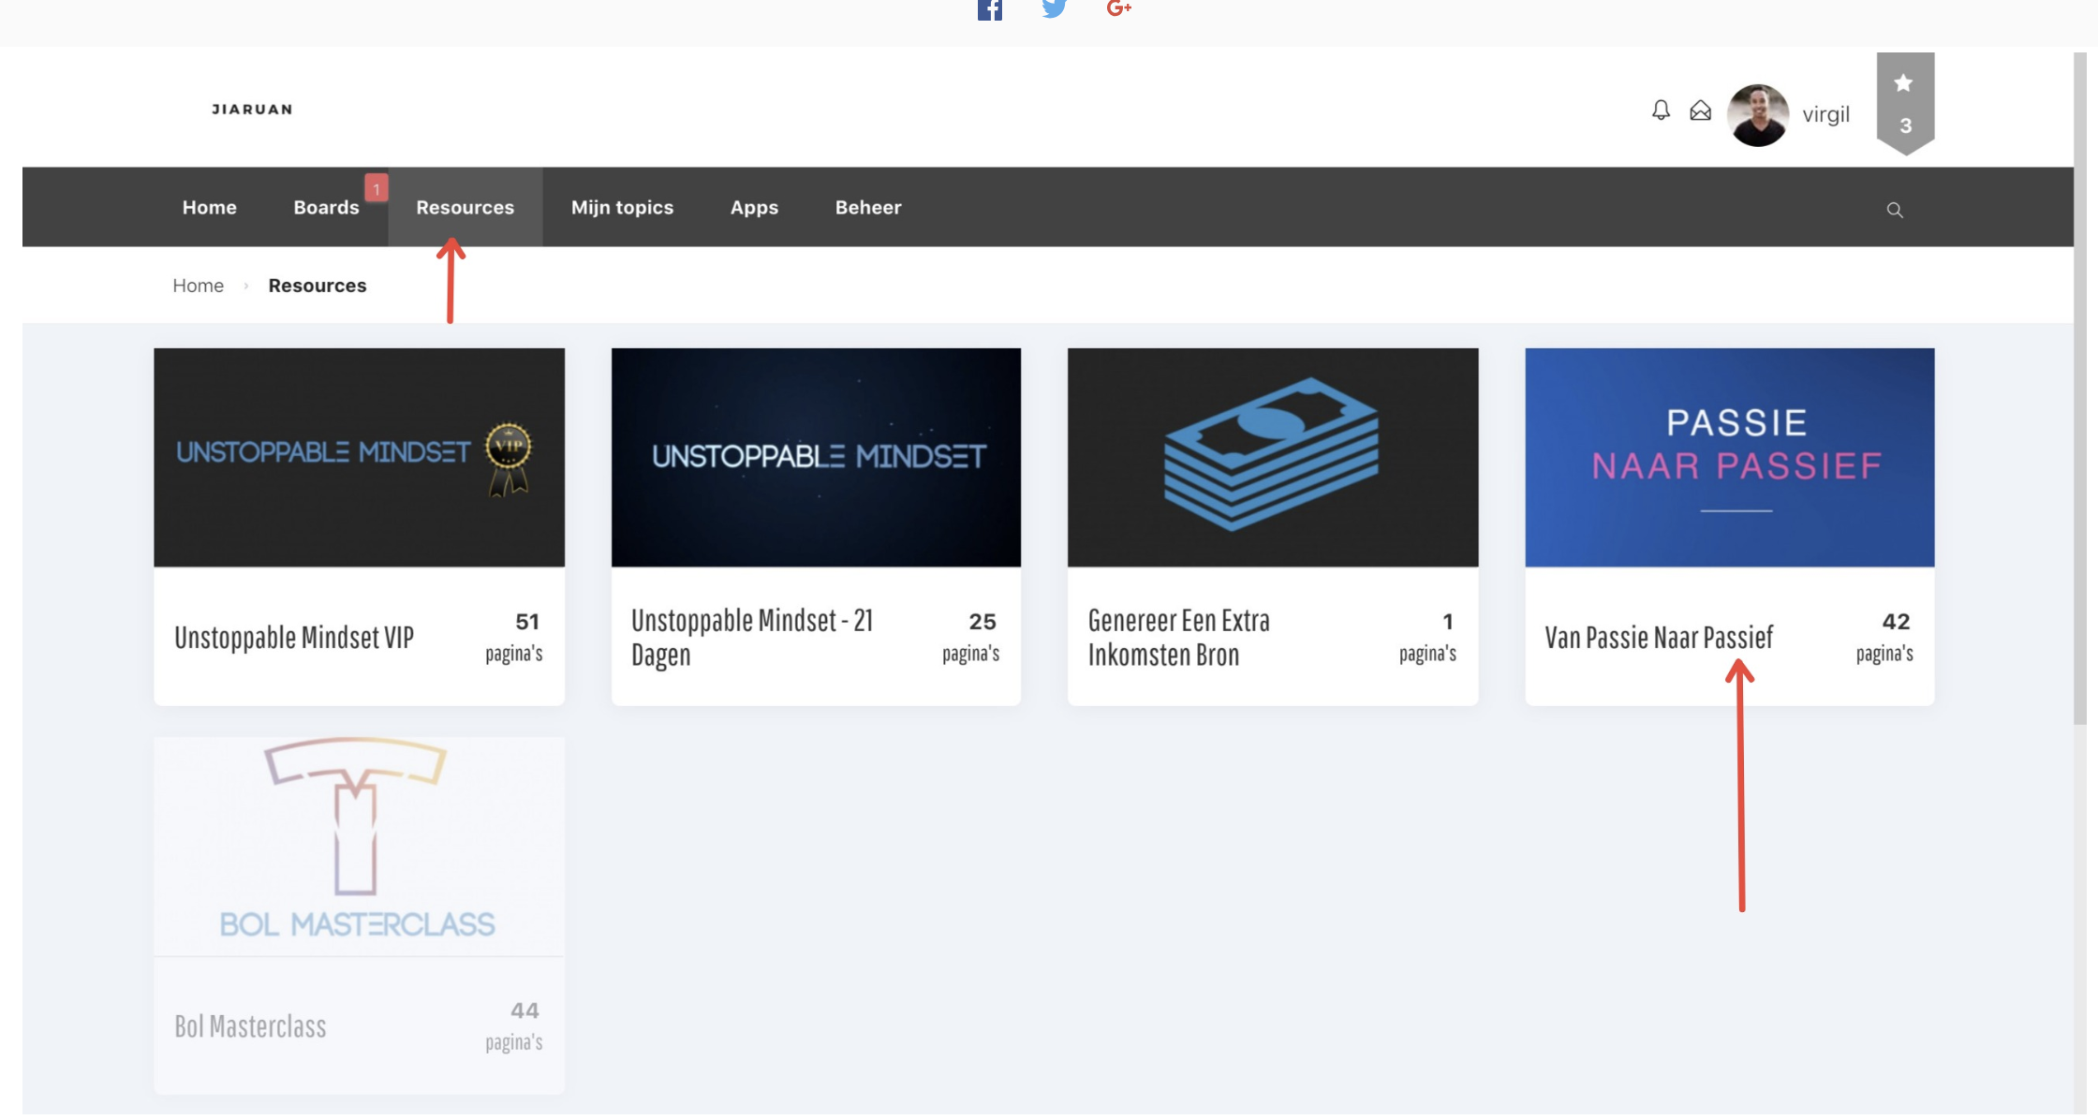This screenshot has height=1120, width=2098.
Task: Click the Google Plus icon
Action: coord(1118,9)
